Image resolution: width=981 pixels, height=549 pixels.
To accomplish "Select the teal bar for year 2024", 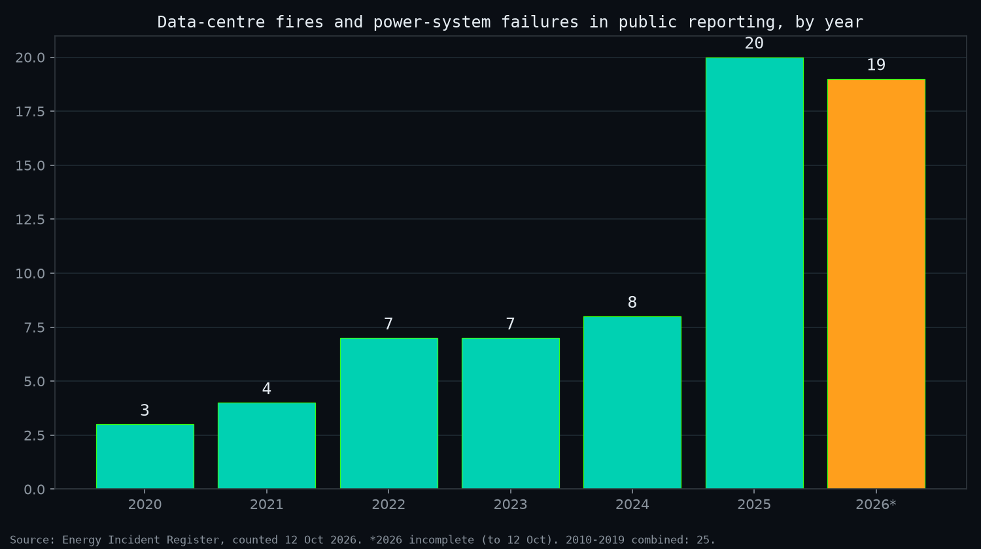I will pos(632,403).
